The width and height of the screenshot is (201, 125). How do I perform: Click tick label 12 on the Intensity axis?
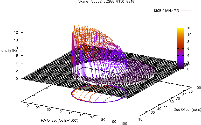point(16,33)
